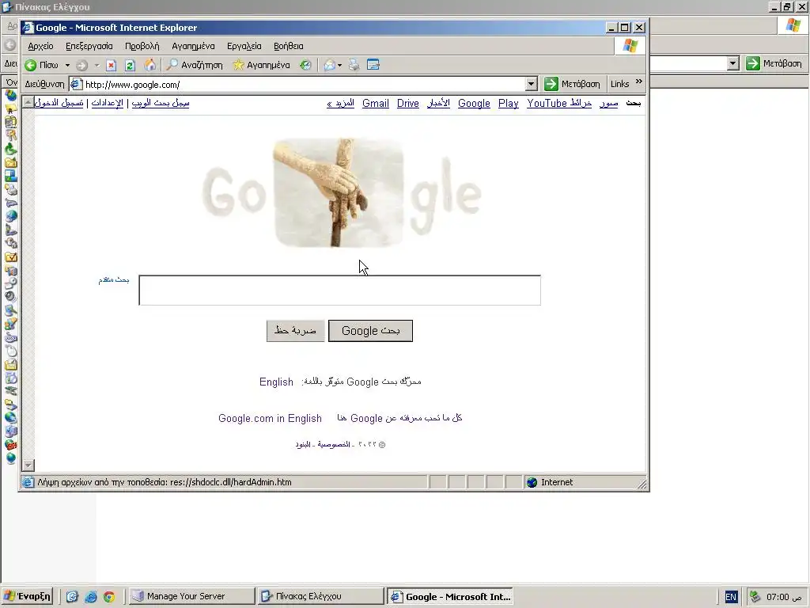Open the Αγαπημένα (Favorites) menu

pos(193,46)
